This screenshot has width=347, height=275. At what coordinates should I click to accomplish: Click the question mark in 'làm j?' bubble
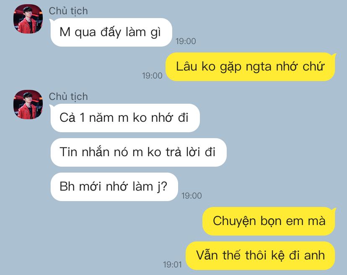164,187
